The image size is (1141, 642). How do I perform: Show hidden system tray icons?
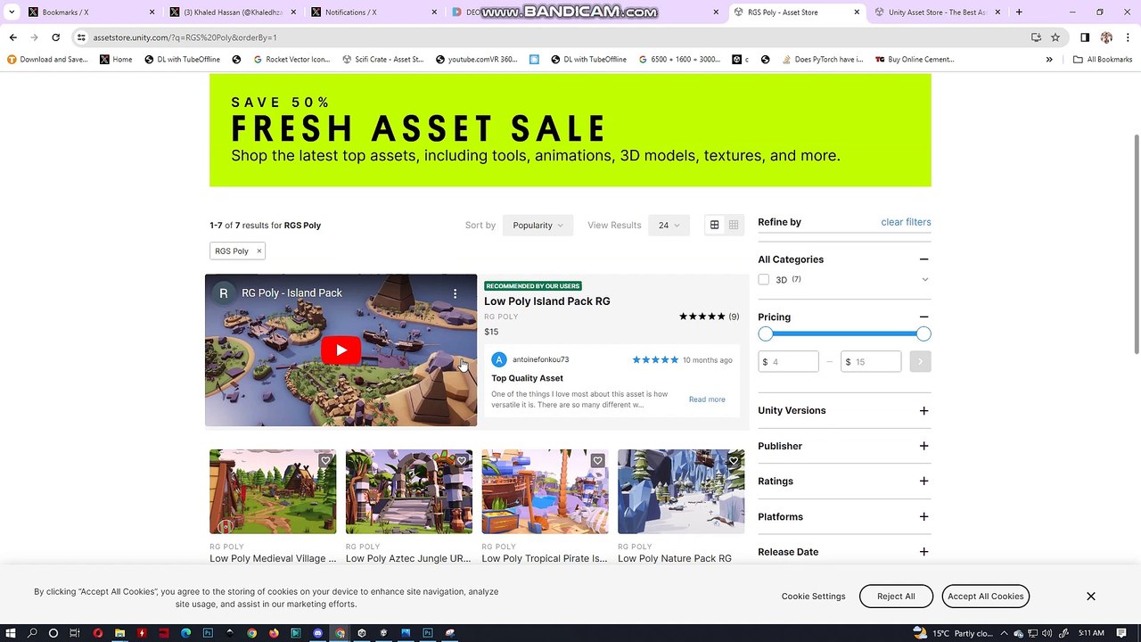pos(1005,633)
